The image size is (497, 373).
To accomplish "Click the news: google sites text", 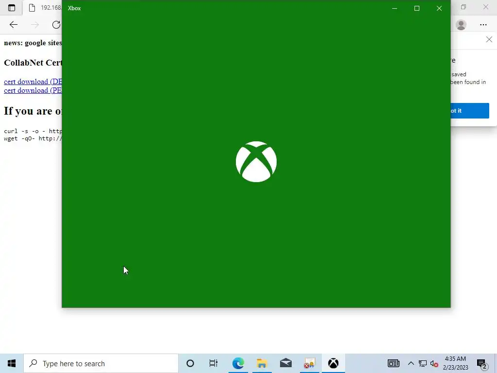I will click(x=33, y=43).
